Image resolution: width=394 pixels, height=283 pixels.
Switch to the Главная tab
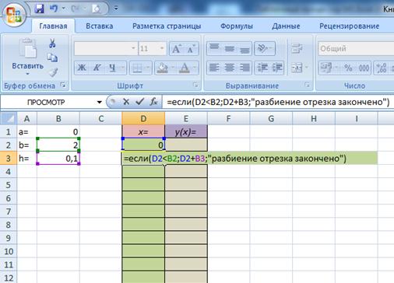53,26
